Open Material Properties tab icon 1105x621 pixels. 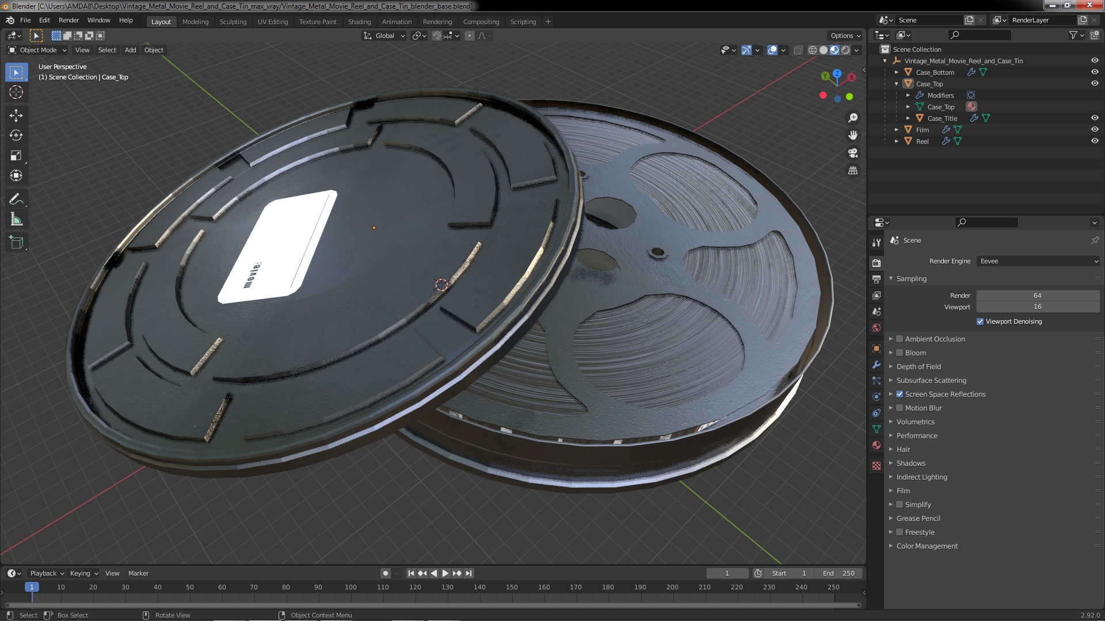(x=877, y=445)
